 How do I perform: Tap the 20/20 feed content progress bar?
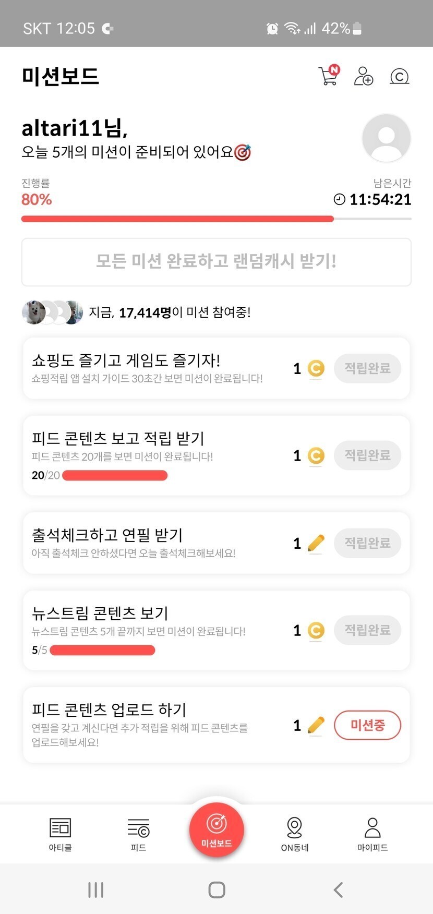115,475
